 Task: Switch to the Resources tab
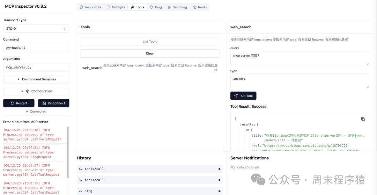(90, 7)
